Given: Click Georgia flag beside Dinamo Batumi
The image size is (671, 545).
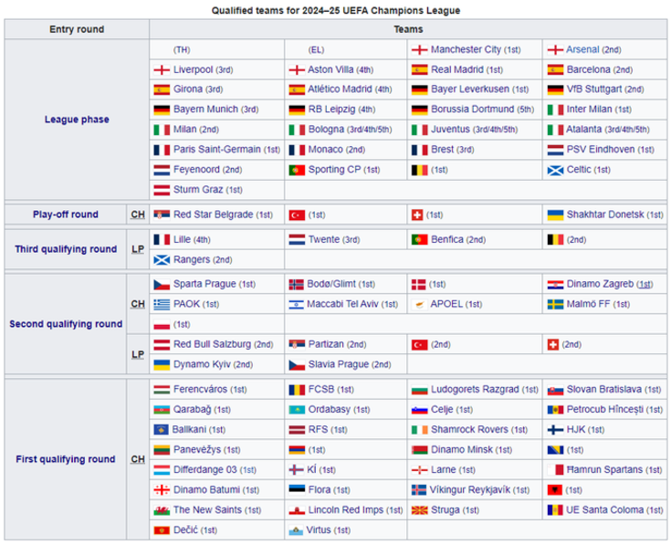Looking at the screenshot, I should pos(162,490).
